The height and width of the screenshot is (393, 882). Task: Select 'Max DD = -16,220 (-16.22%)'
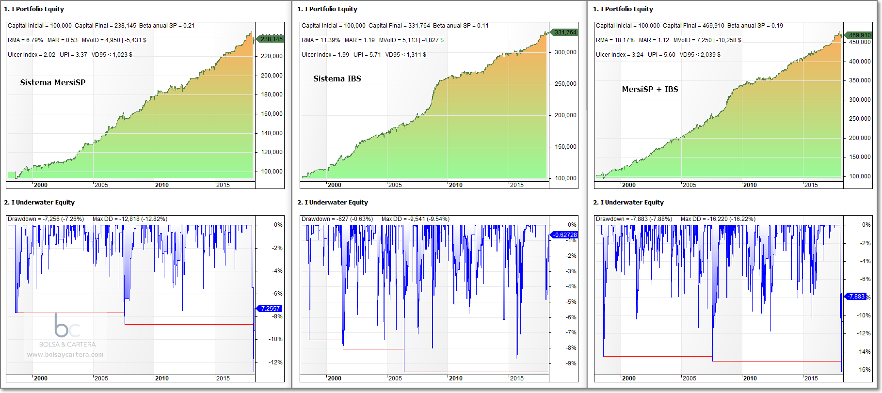[x=718, y=219]
